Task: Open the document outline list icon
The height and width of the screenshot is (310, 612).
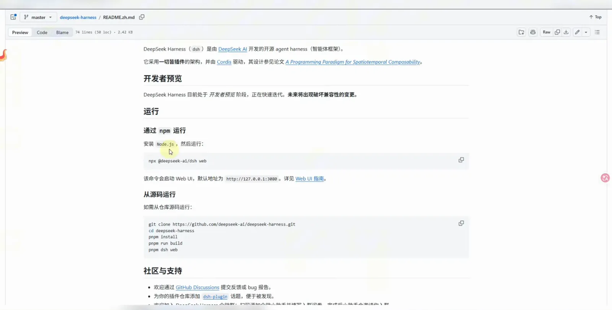Action: pyautogui.click(x=597, y=32)
